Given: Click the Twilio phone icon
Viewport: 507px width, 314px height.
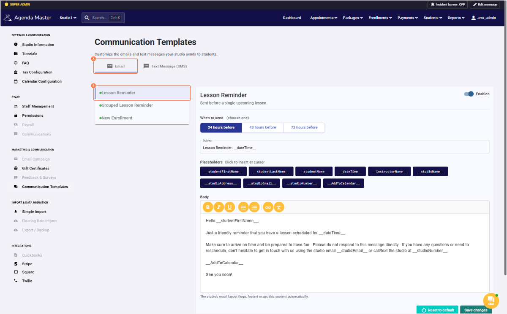Looking at the screenshot, I should pyautogui.click(x=16, y=281).
